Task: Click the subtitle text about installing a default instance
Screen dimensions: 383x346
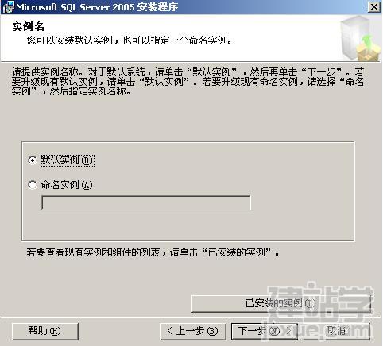Action: pos(129,40)
